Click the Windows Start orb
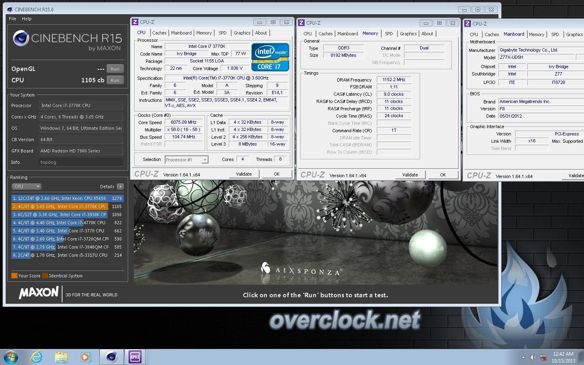Image resolution: width=584 pixels, height=365 pixels. (x=11, y=357)
